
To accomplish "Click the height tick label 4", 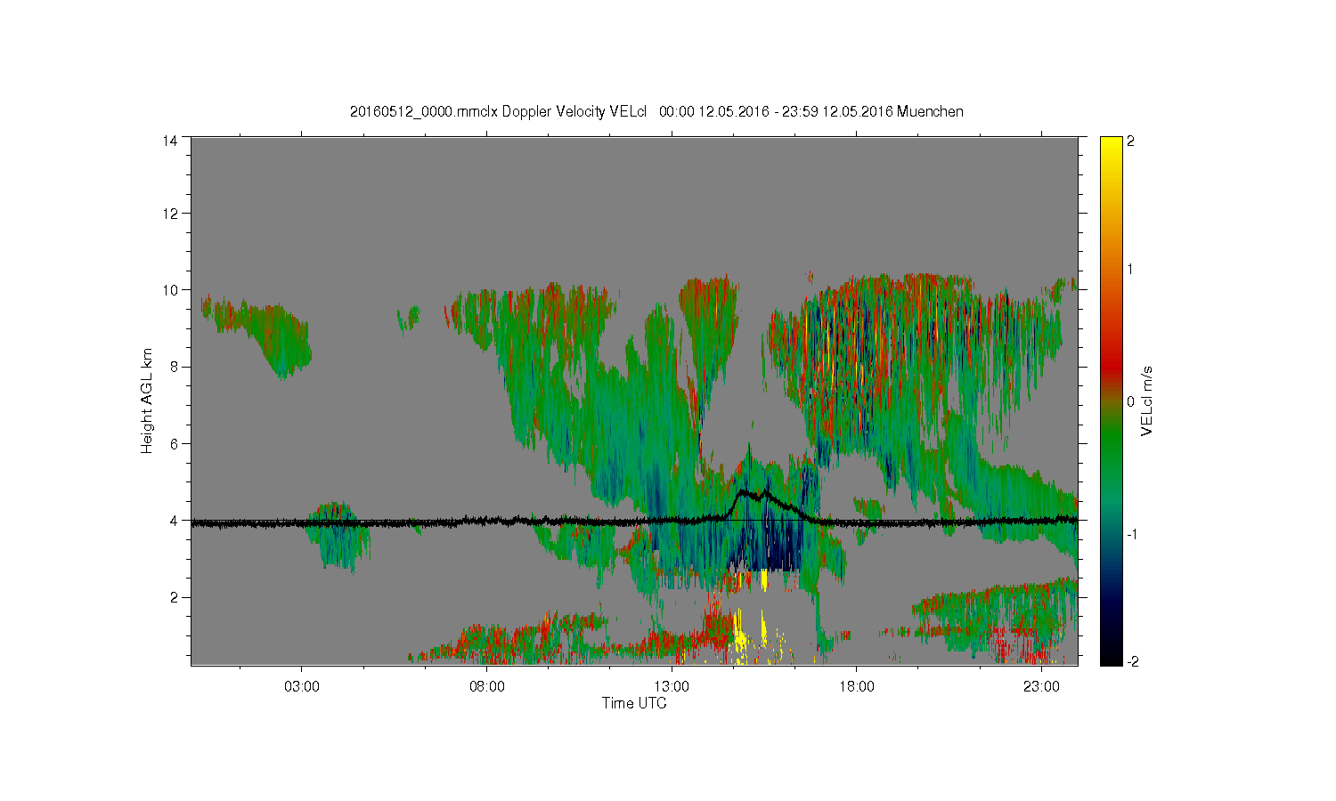I will [174, 521].
